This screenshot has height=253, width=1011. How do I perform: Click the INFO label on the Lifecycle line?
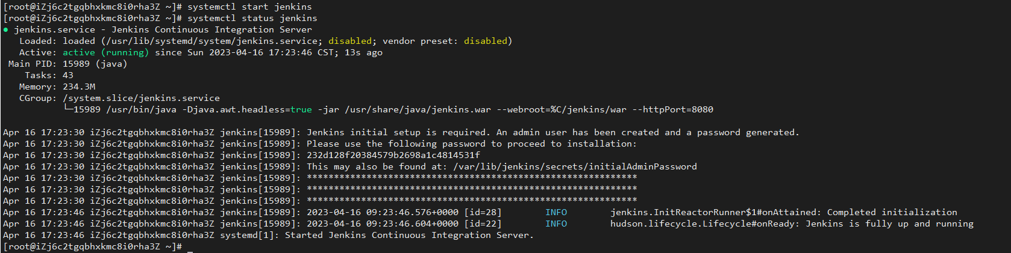[x=556, y=224]
